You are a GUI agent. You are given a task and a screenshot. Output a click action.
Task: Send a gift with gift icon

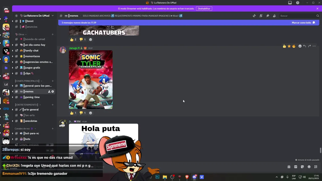(x=289, y=167)
